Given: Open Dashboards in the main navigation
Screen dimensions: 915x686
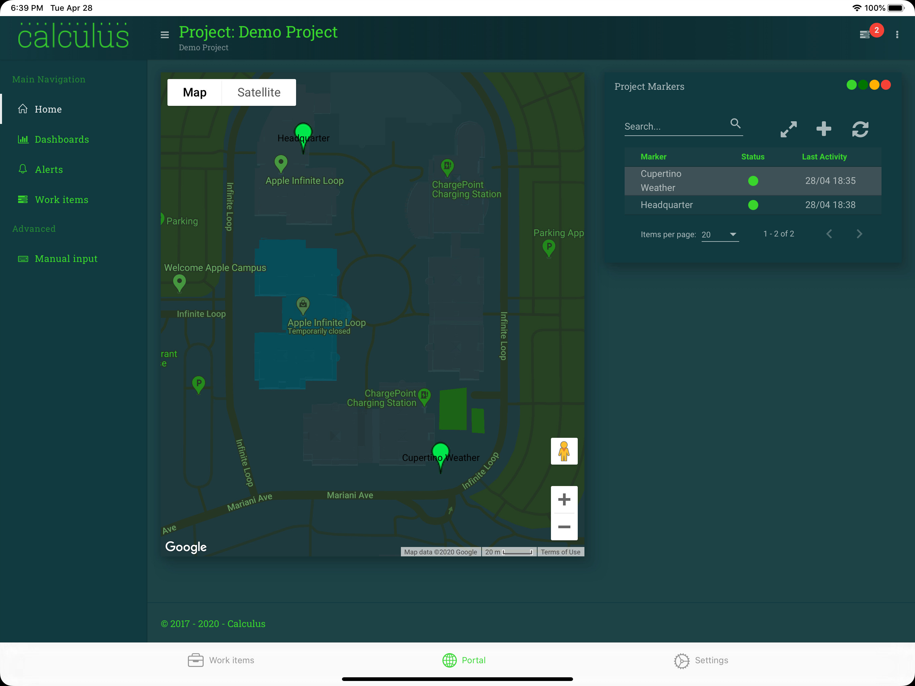Looking at the screenshot, I should pyautogui.click(x=62, y=139).
